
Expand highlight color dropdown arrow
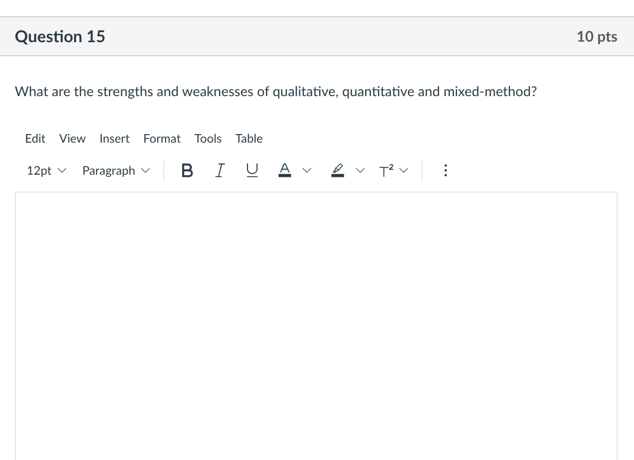pos(360,170)
